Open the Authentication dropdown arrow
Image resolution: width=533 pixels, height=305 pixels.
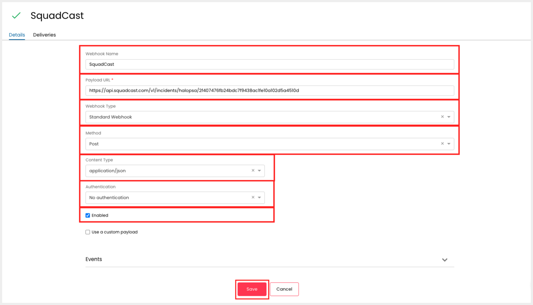click(260, 198)
